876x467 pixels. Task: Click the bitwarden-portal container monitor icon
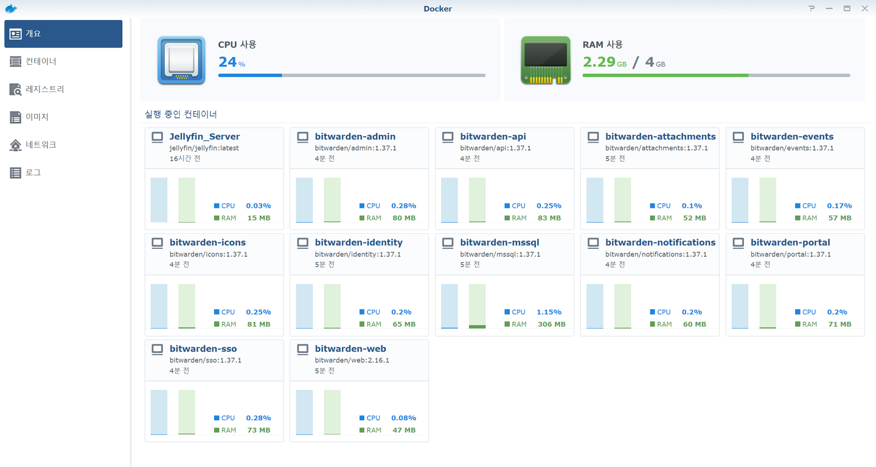click(x=739, y=243)
